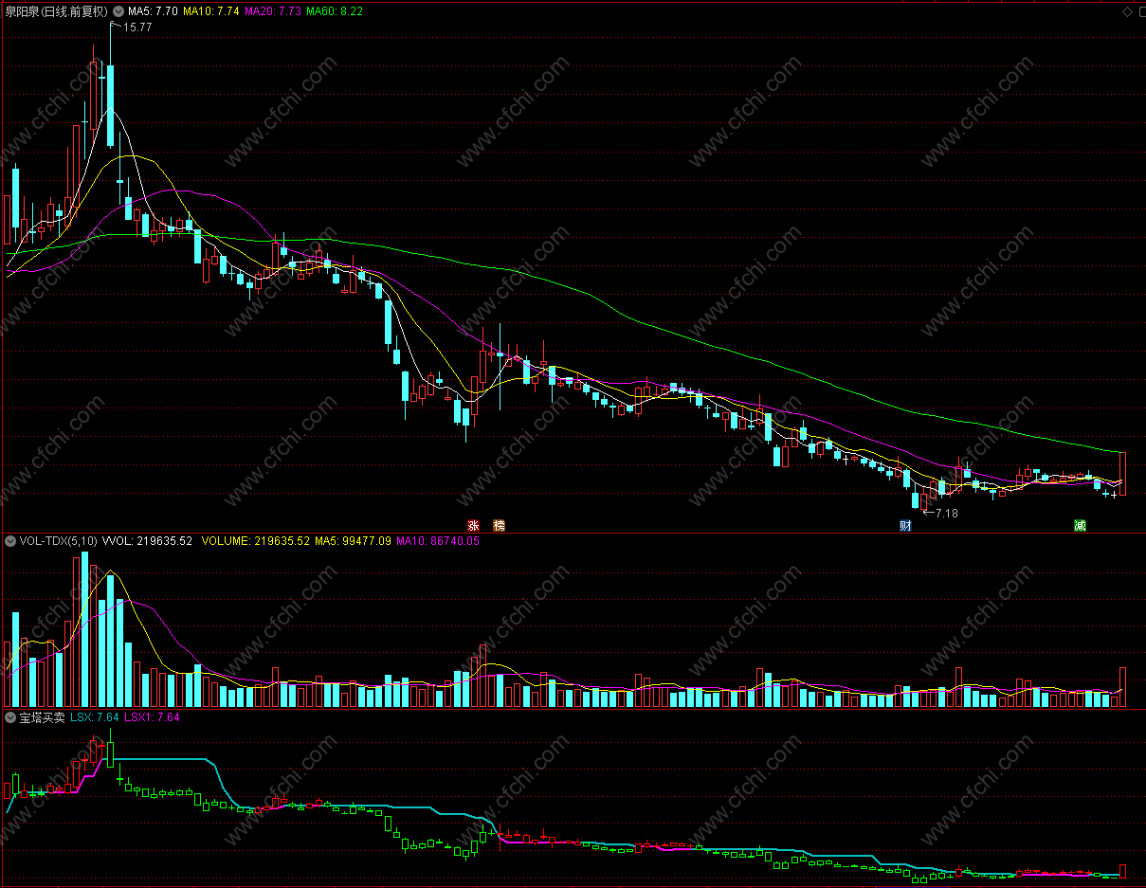The width and height of the screenshot is (1146, 888).
Task: Open the main chart indicator dropdown arrow
Action: 118,11
